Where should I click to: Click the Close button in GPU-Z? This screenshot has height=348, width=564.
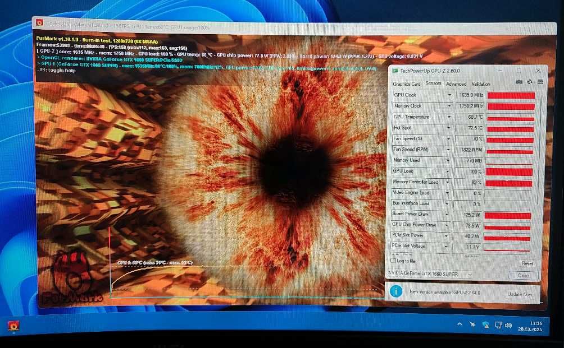tap(523, 276)
